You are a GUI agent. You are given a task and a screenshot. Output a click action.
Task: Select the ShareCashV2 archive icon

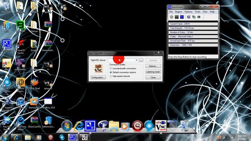click(x=34, y=122)
